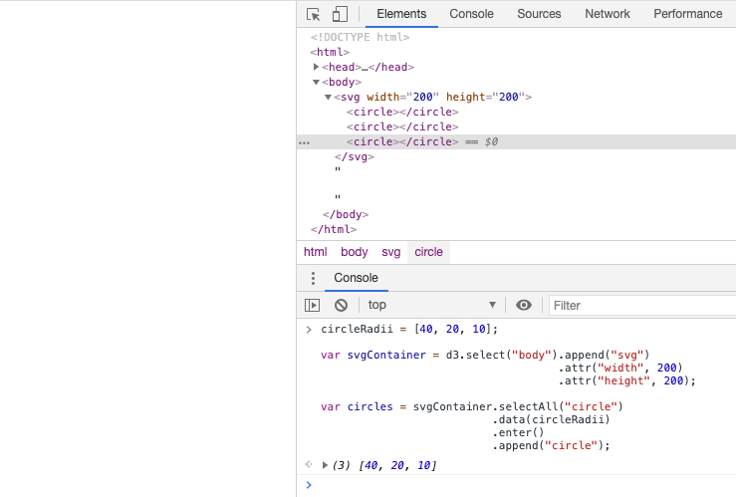Click the .enter() code line
Screen dimensions: 736x497
(x=518, y=432)
